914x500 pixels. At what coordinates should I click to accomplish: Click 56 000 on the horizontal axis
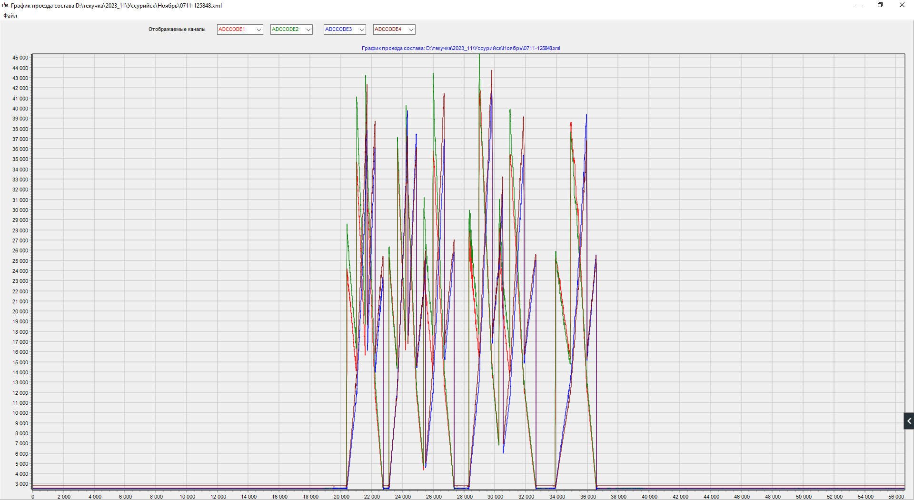895,497
